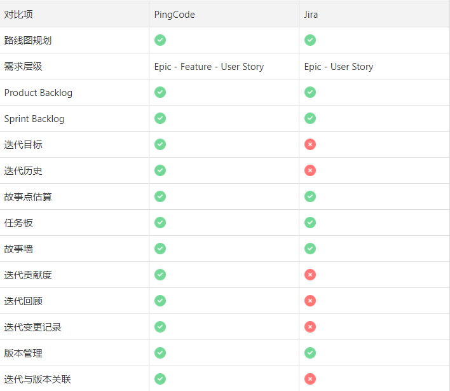Click Jira green check for 故事墙
Viewport: 450px width, 391px height.
tap(310, 249)
